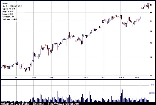This screenshot has height=105, width=156.
Task: Click the 'Close:43.61' value
Action: tap(9, 17)
